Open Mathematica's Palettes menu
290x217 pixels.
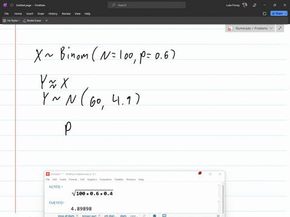[119, 180]
